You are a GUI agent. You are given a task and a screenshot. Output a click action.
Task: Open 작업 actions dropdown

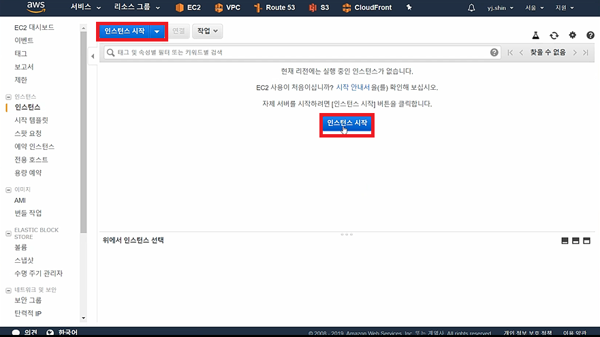click(207, 31)
